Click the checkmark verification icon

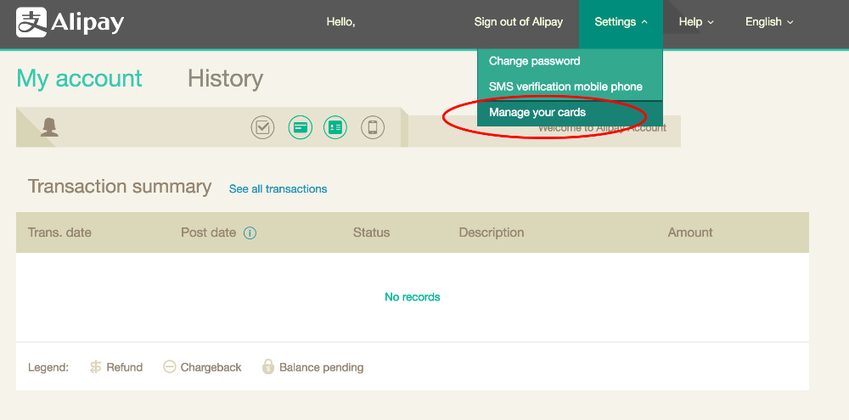pyautogui.click(x=262, y=128)
